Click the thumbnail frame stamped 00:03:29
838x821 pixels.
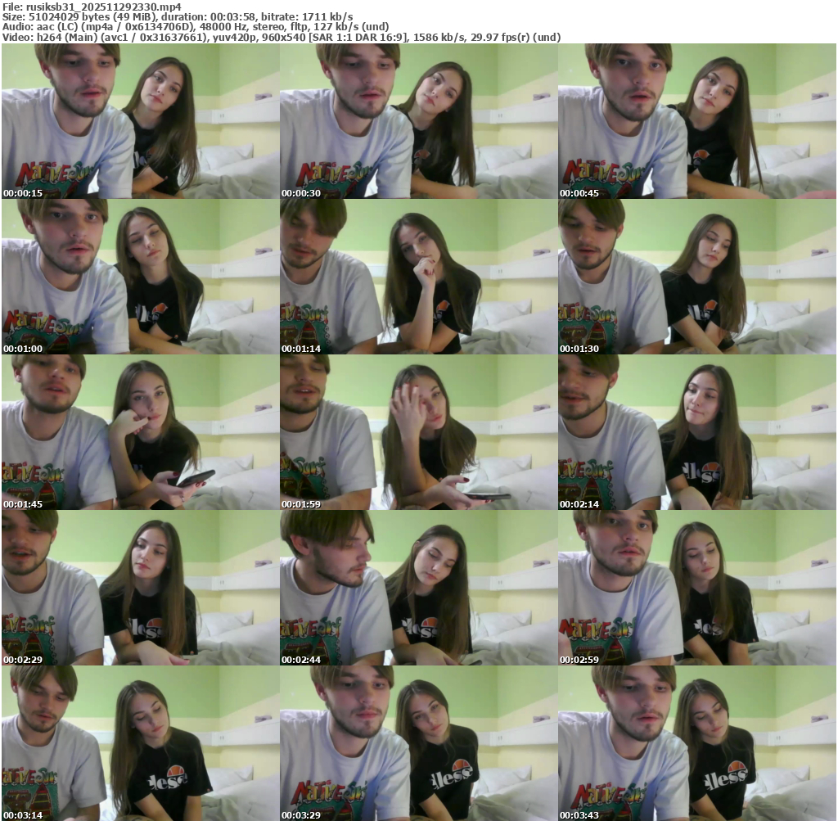(x=419, y=743)
